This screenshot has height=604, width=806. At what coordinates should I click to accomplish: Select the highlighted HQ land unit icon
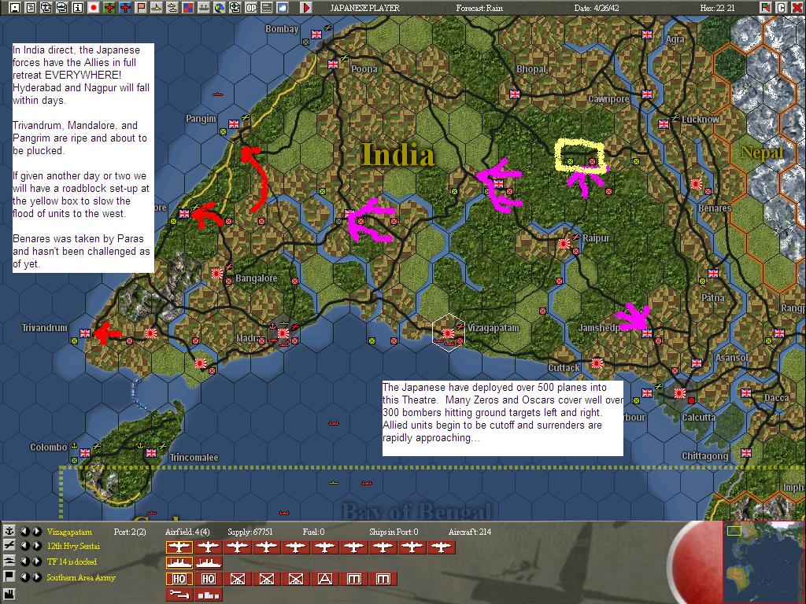click(179, 579)
